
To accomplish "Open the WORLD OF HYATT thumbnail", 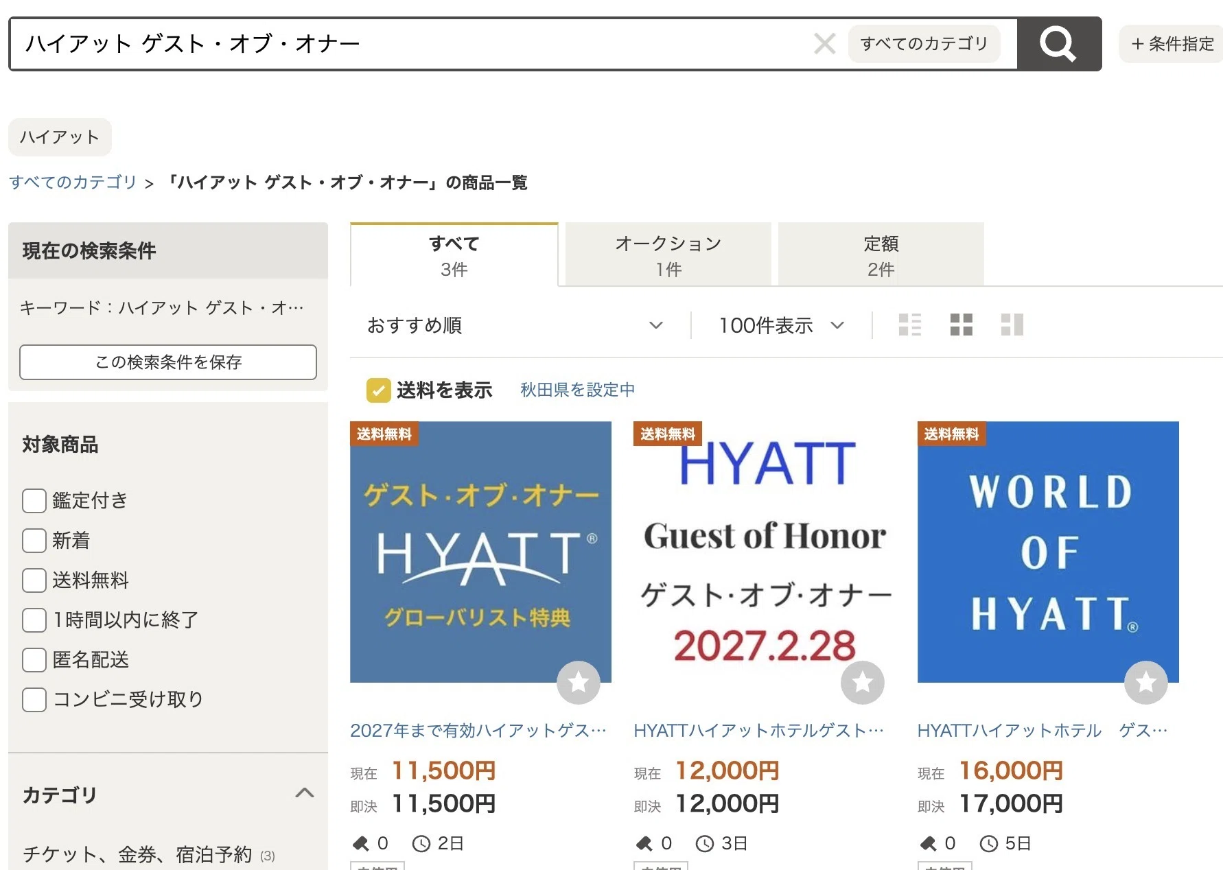I will (1048, 552).
